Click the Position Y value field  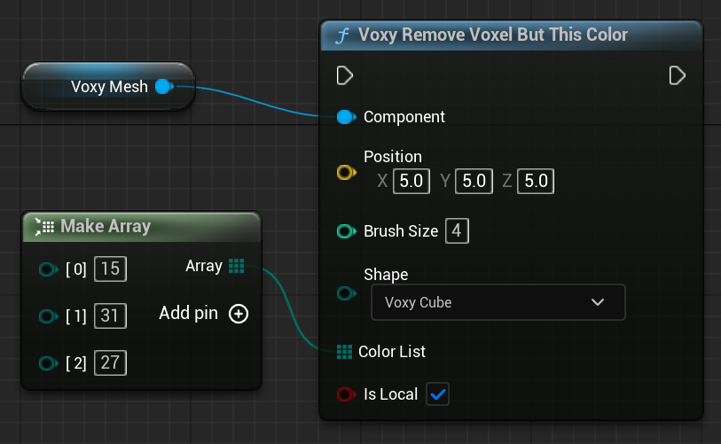pos(474,182)
